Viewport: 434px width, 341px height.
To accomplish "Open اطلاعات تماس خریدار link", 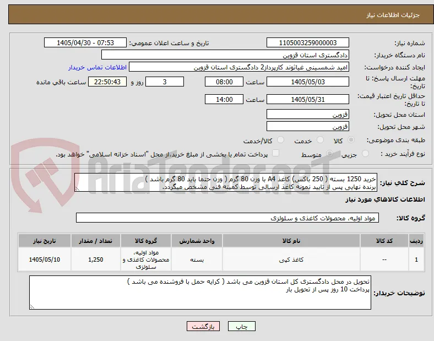I will pyautogui.click(x=97, y=67).
